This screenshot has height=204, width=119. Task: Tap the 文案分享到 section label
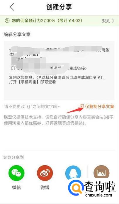tap(13, 157)
